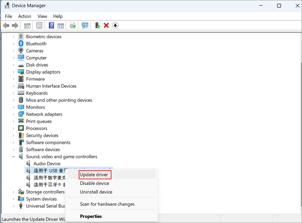Click the Forward arrow in toolbar
The width and height of the screenshot is (302, 223).
(x=15, y=25)
